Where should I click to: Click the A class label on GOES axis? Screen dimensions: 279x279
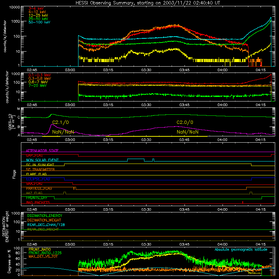coord(19,135)
